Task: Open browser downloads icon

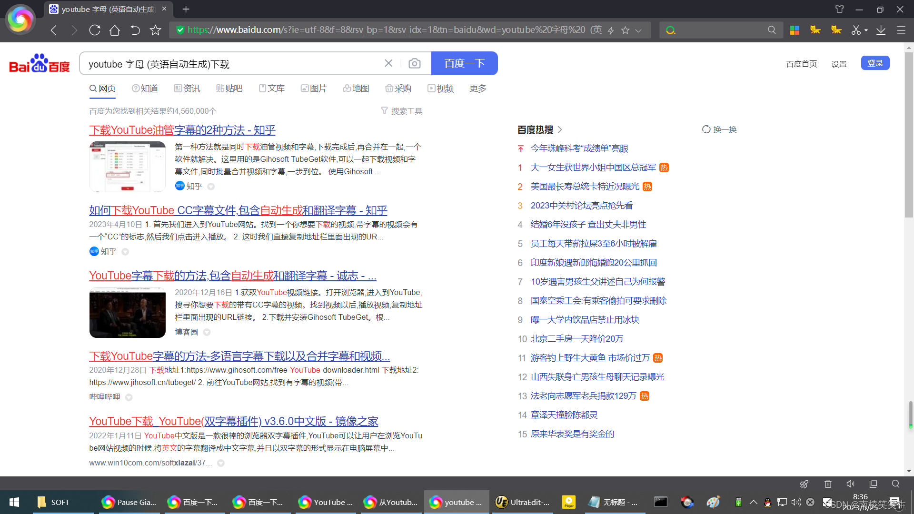Action: click(881, 30)
